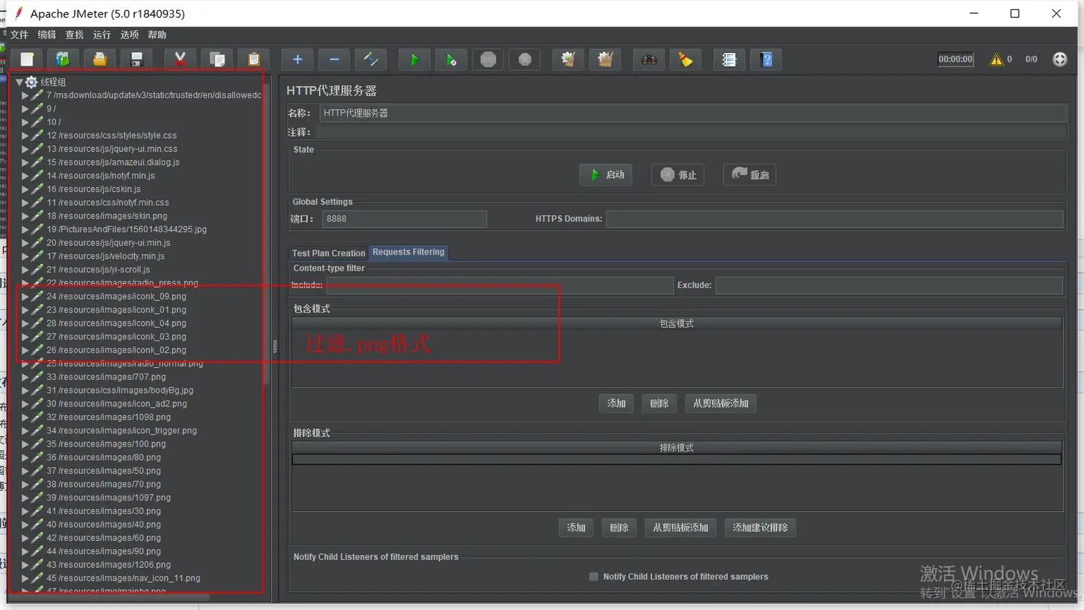Image resolution: width=1084 pixels, height=610 pixels.
Task: Click the 端口 port field showing 8888
Action: tap(404, 219)
